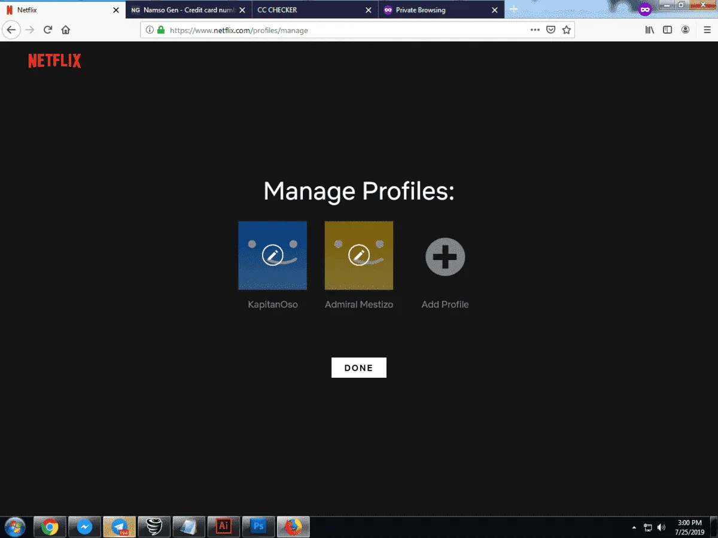Go forward one page
Viewport: 718px width, 538px height.
(29, 30)
